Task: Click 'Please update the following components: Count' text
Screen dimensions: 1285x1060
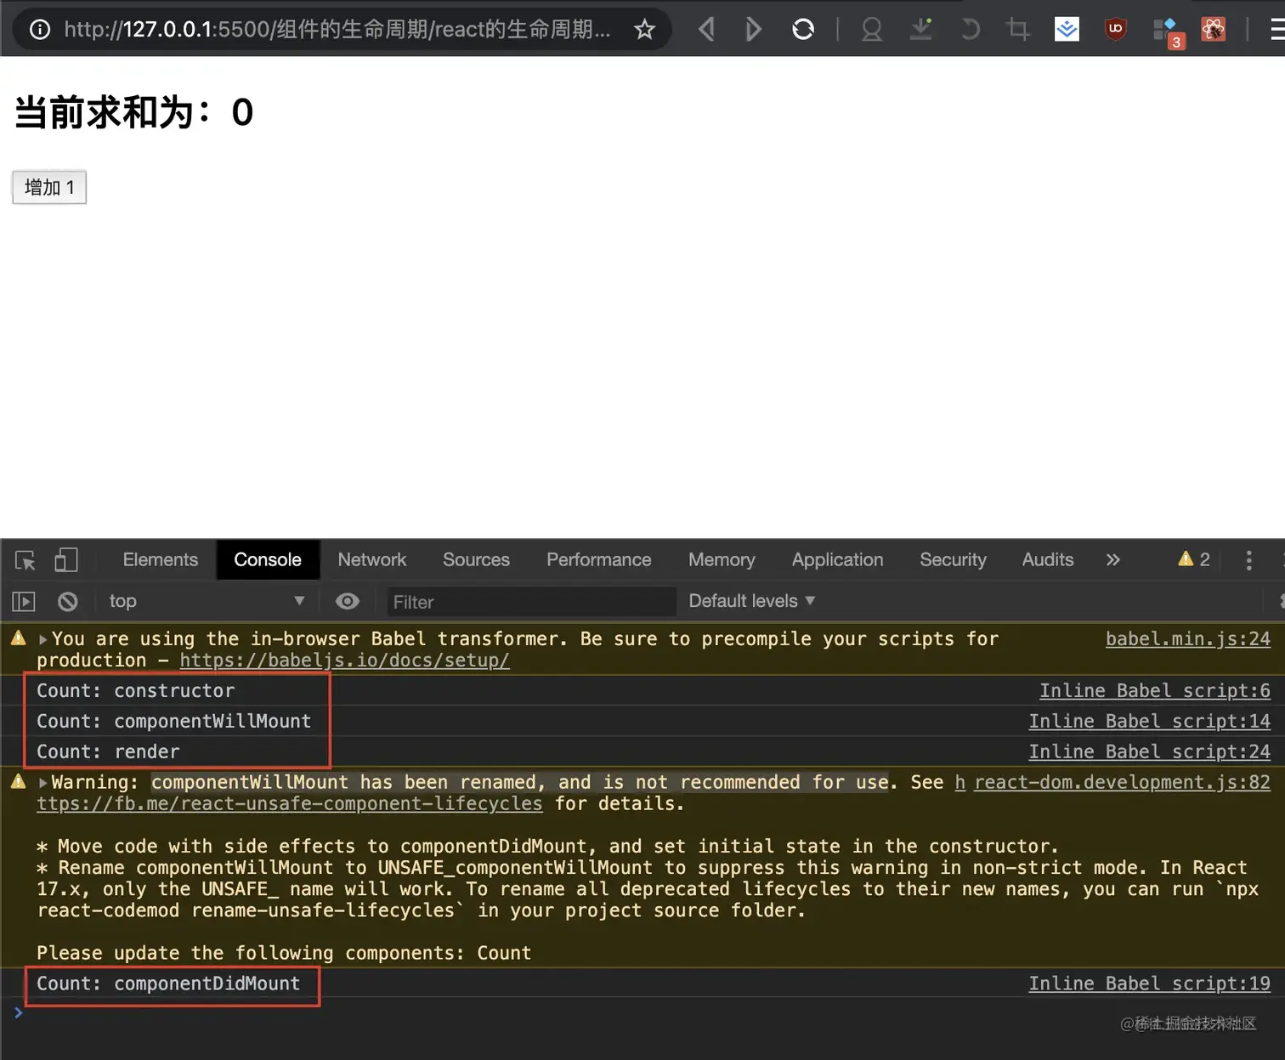Action: coord(284,954)
